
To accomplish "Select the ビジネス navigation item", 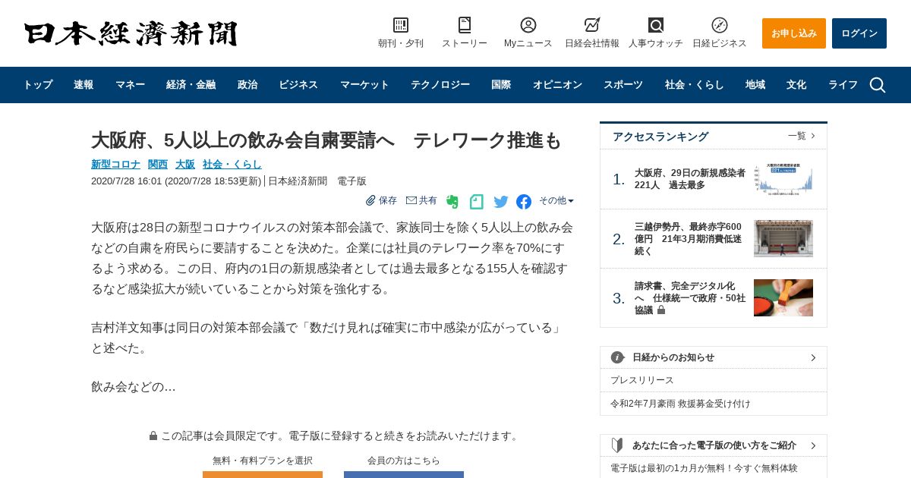I will coord(298,85).
